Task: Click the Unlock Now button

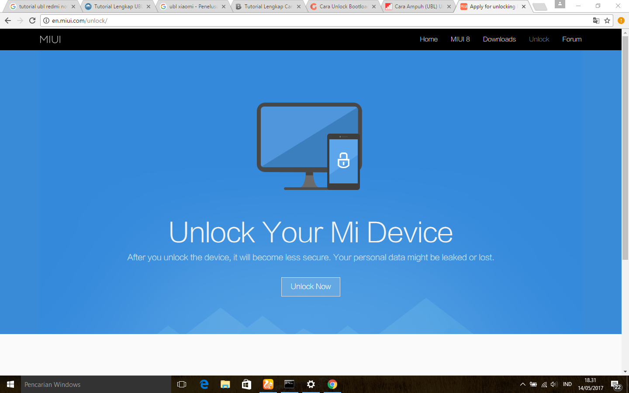Action: tap(311, 287)
